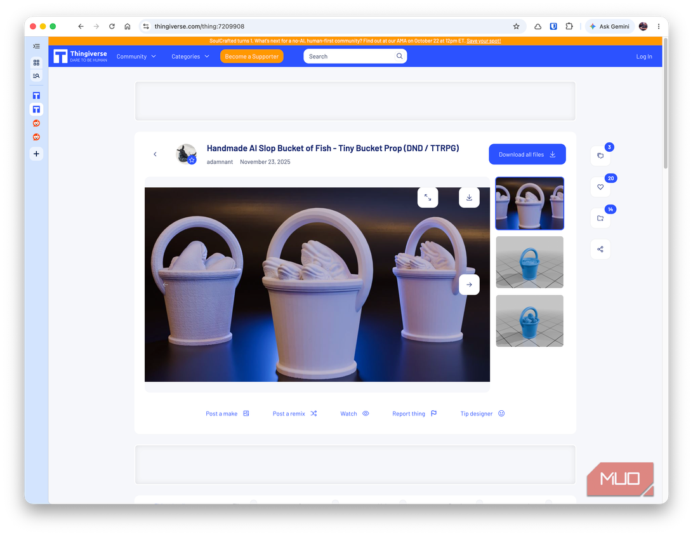The height and width of the screenshot is (536, 693).
Task: Click Become a Supporter button
Action: point(251,57)
